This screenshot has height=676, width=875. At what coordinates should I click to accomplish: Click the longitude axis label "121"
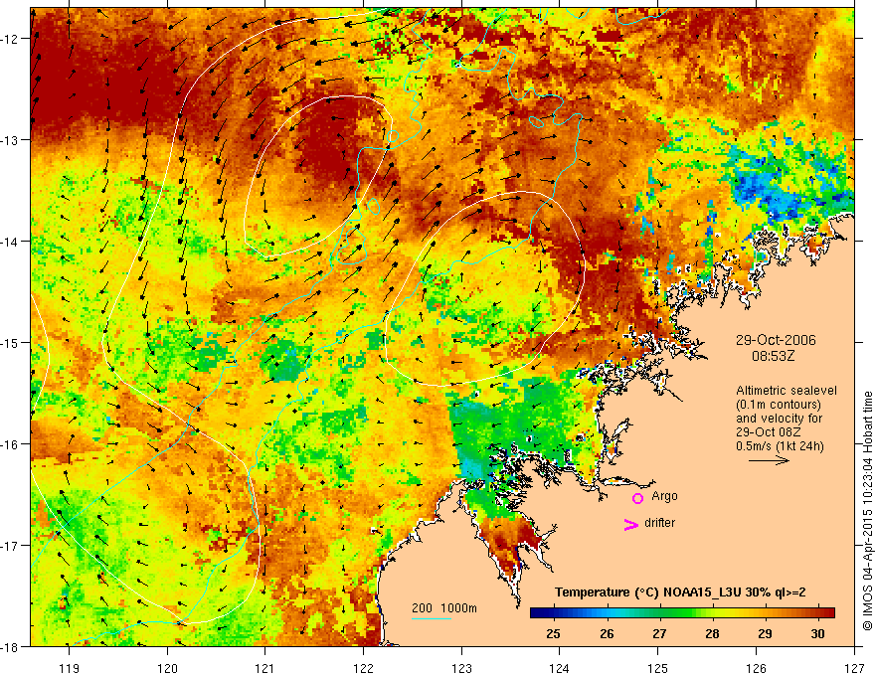click(265, 669)
